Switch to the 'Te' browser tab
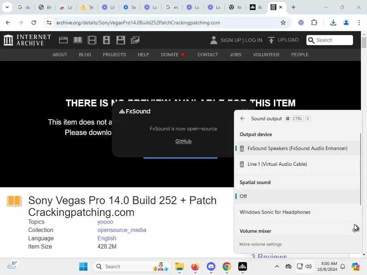Viewport: 367px width, 275px height. click(x=87, y=7)
